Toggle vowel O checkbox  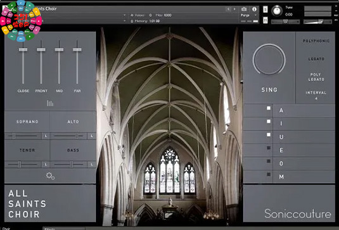point(269,161)
